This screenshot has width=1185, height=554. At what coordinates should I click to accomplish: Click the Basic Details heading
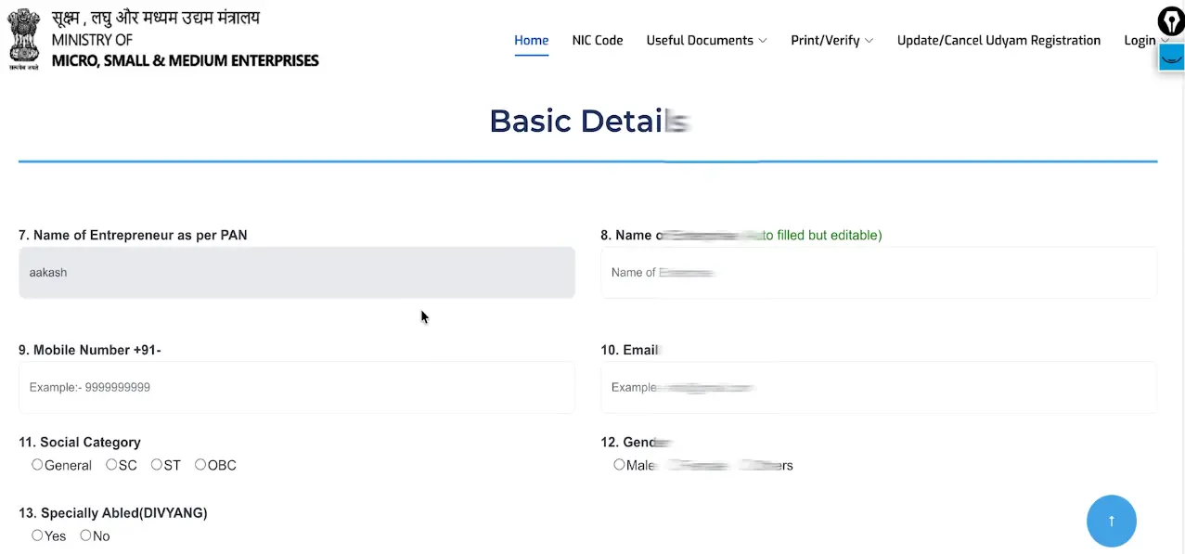pos(590,121)
